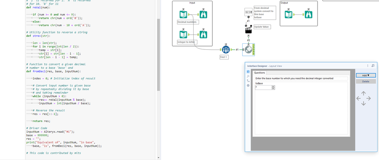The width and height of the screenshot is (379, 160).
Task: Select the Input container header
Action: (192, 3)
